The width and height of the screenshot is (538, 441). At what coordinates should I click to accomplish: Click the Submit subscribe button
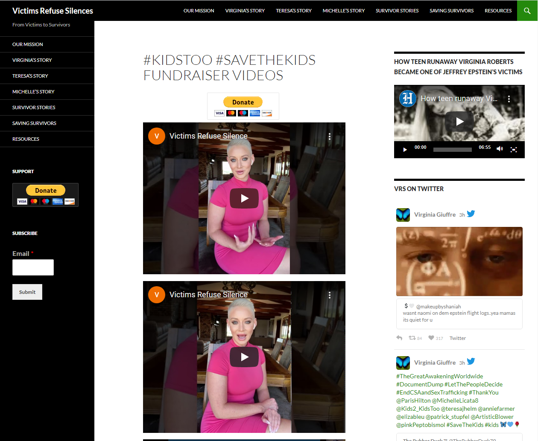27,292
